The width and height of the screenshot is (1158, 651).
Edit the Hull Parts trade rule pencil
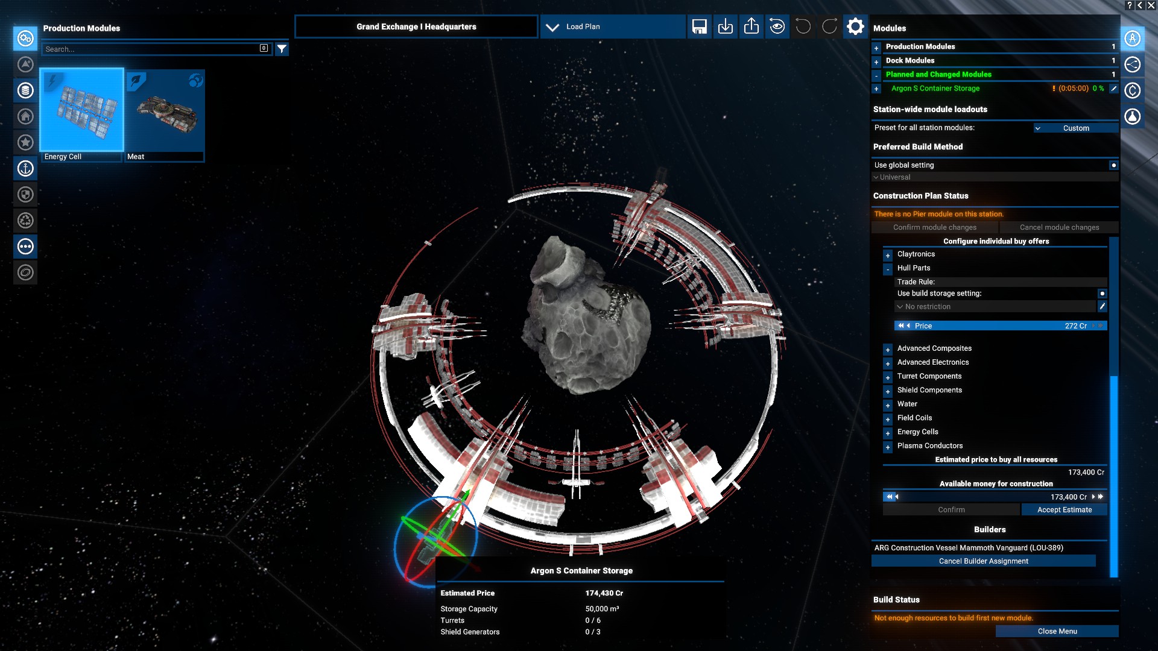1102,307
